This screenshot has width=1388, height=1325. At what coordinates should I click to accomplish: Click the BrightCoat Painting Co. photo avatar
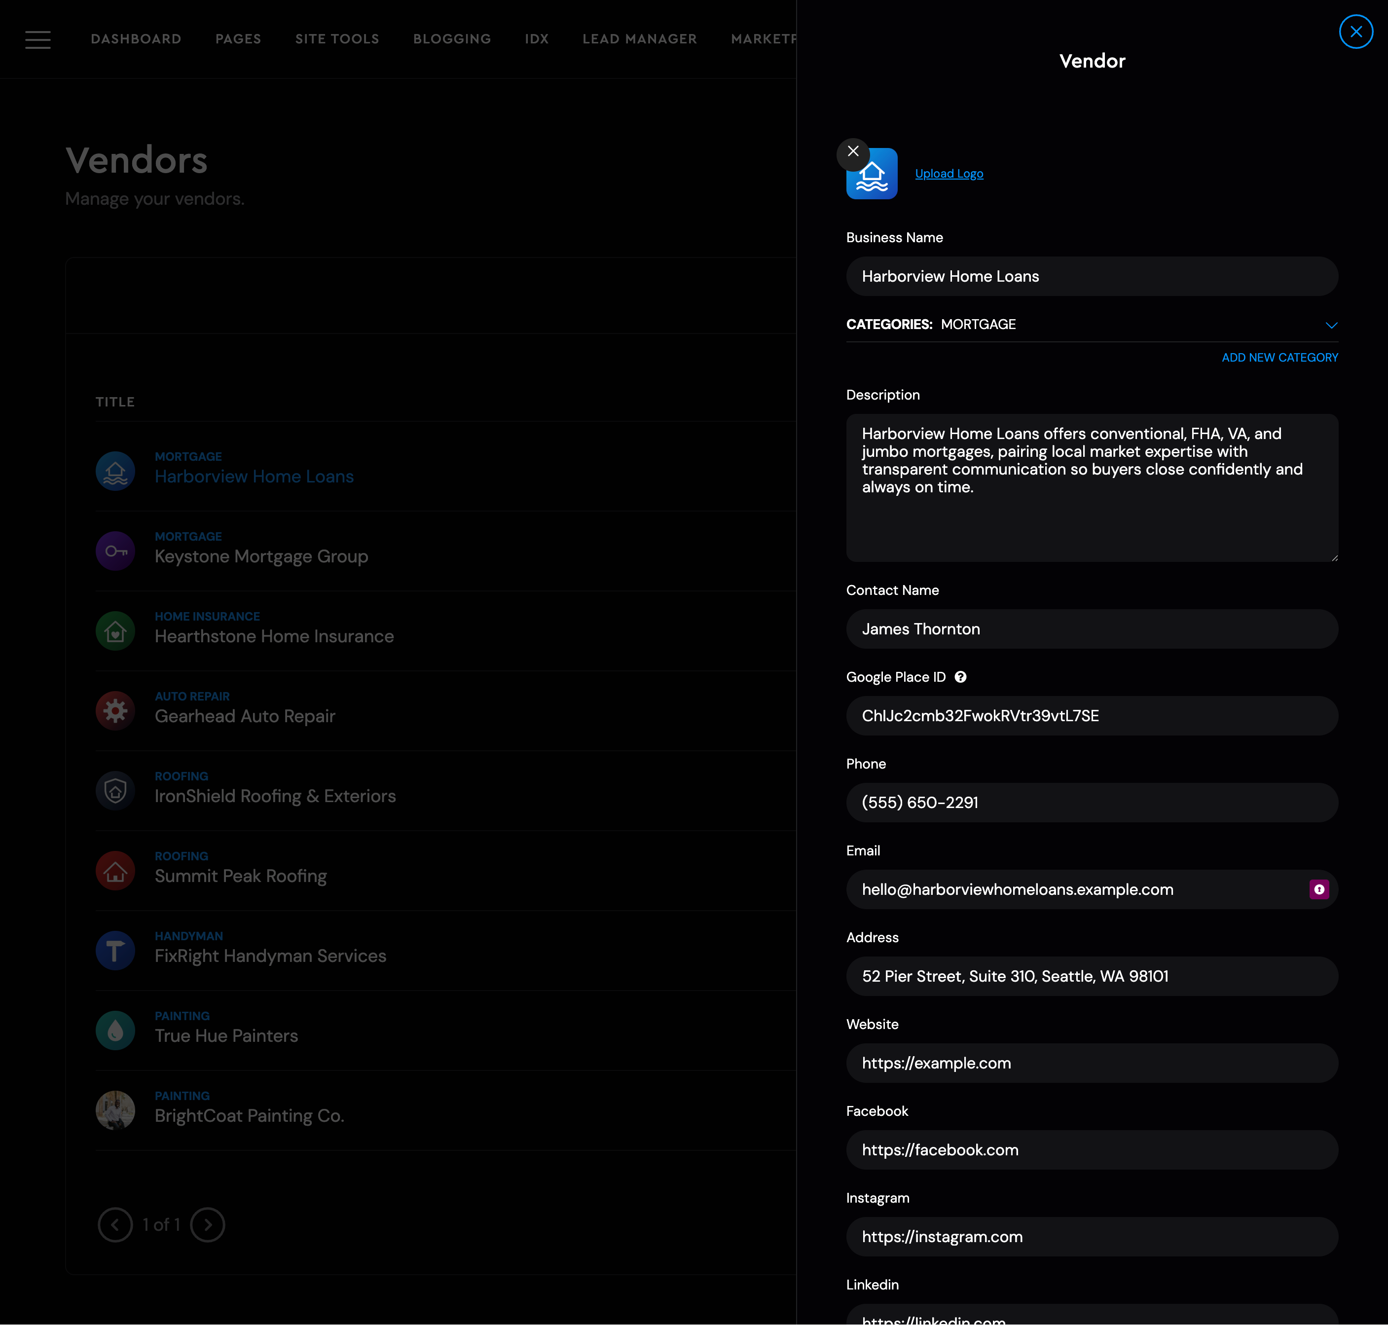(115, 1109)
